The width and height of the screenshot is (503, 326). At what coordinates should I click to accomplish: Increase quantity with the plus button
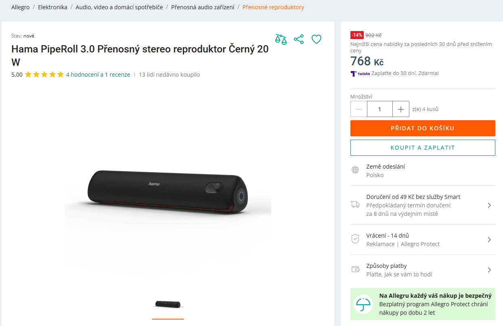(401, 109)
